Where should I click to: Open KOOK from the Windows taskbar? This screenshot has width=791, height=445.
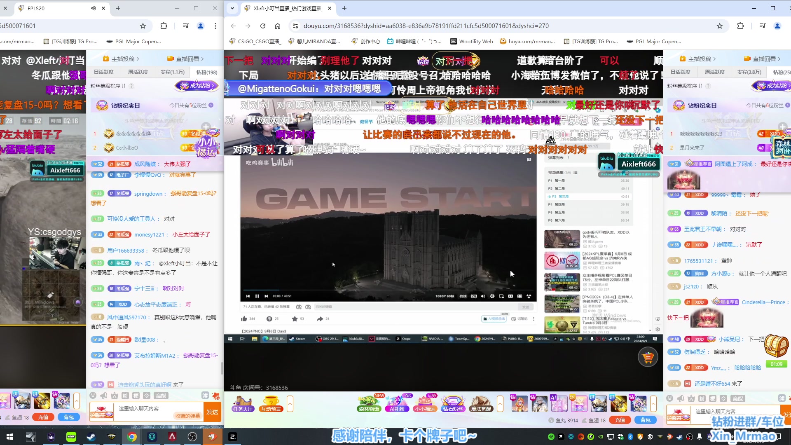pos(71,437)
